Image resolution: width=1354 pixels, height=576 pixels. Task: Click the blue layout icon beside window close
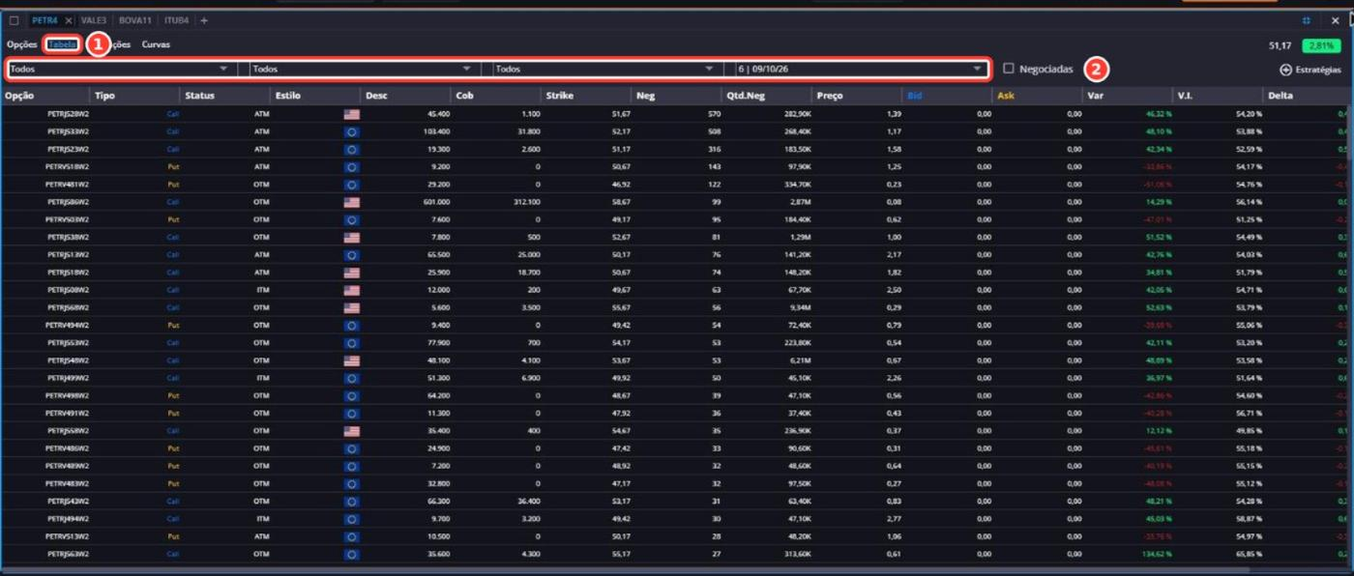(1307, 20)
